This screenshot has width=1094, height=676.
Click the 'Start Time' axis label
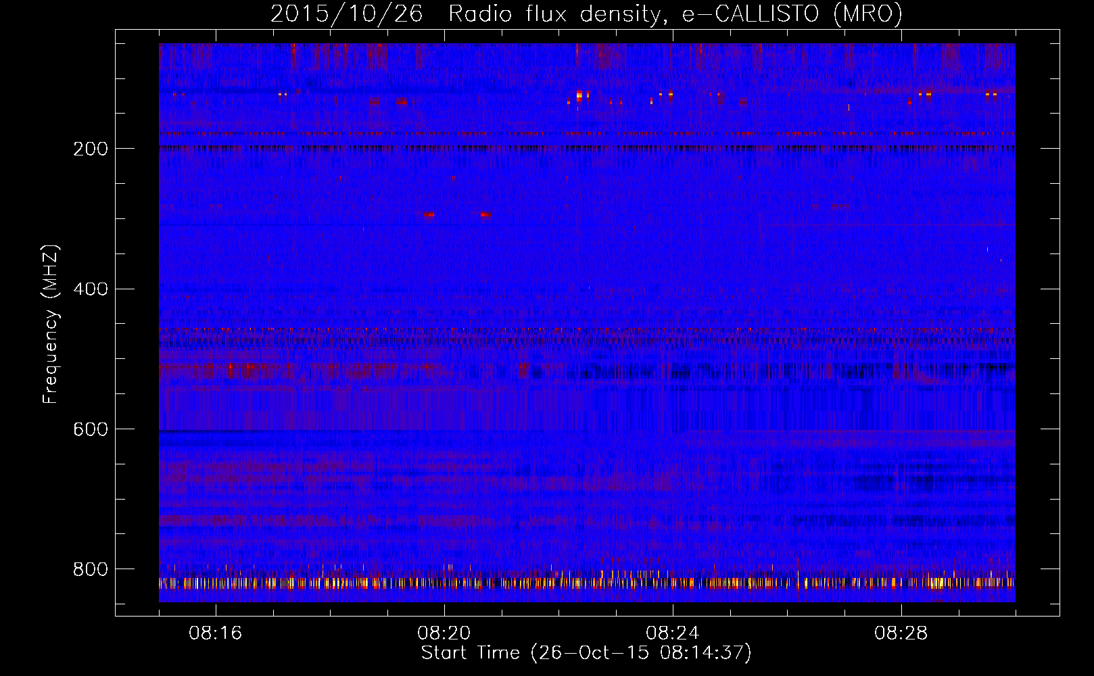[586, 653]
